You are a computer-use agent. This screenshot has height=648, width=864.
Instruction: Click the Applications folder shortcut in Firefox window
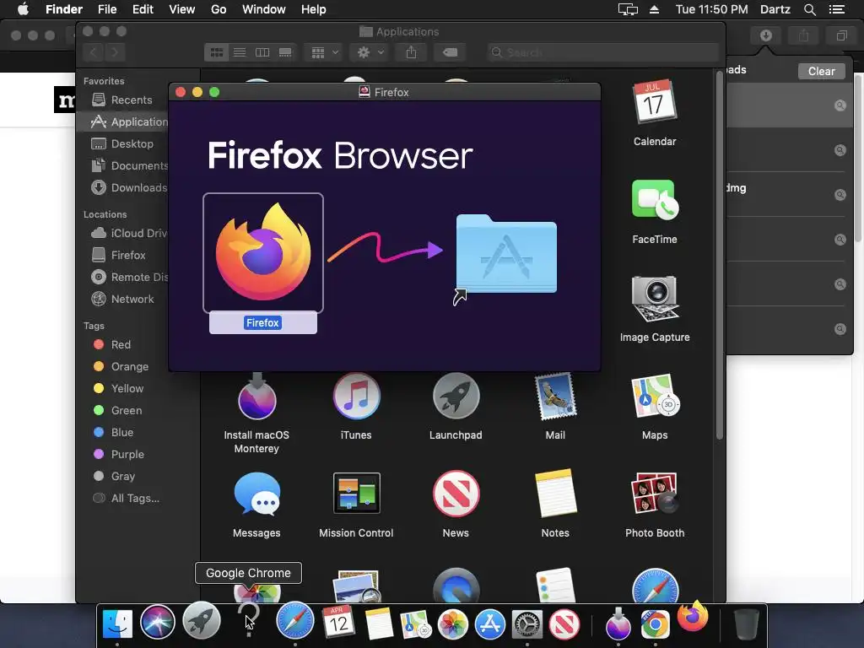click(x=506, y=253)
